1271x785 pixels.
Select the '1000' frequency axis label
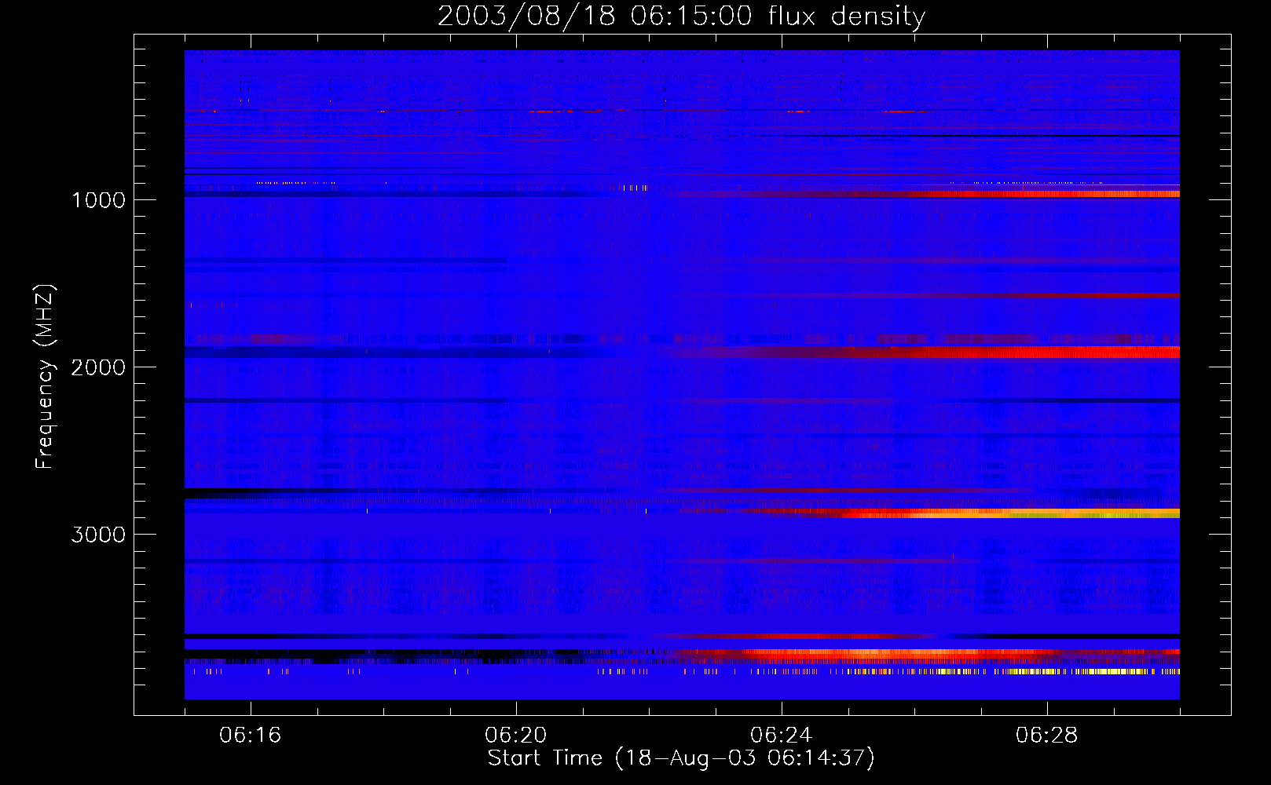(98, 200)
